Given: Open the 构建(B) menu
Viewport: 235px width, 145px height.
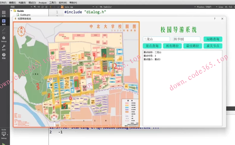Looking at the screenshot, I should point(22,3).
